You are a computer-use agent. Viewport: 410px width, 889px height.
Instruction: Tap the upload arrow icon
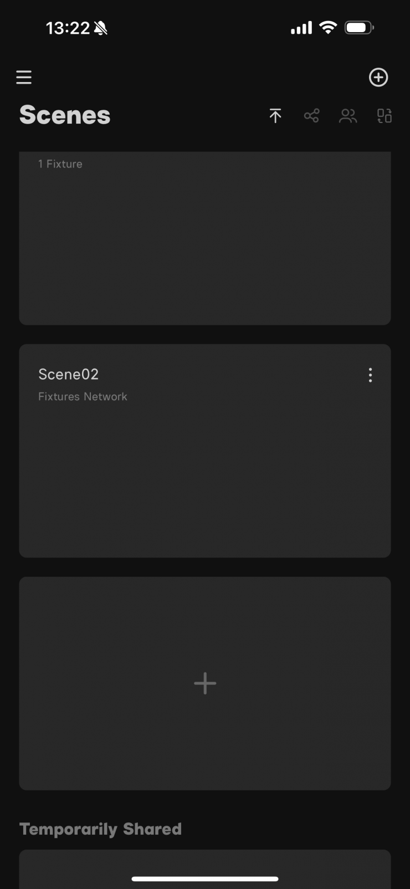pos(275,115)
